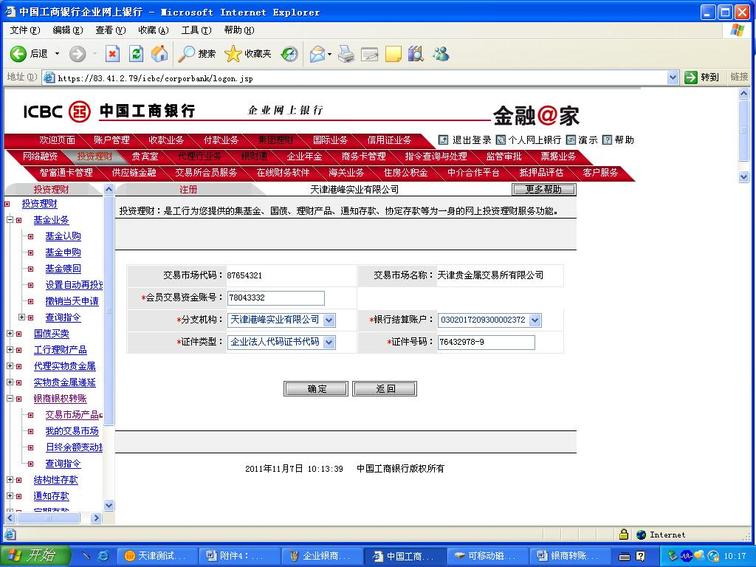Click the 更多帮助 button
This screenshot has width=756, height=567.
point(544,190)
